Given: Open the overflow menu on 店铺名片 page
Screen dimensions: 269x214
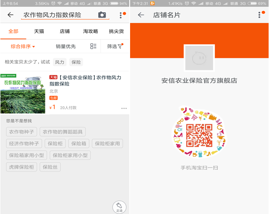Looking at the screenshot, I should (x=259, y=15).
